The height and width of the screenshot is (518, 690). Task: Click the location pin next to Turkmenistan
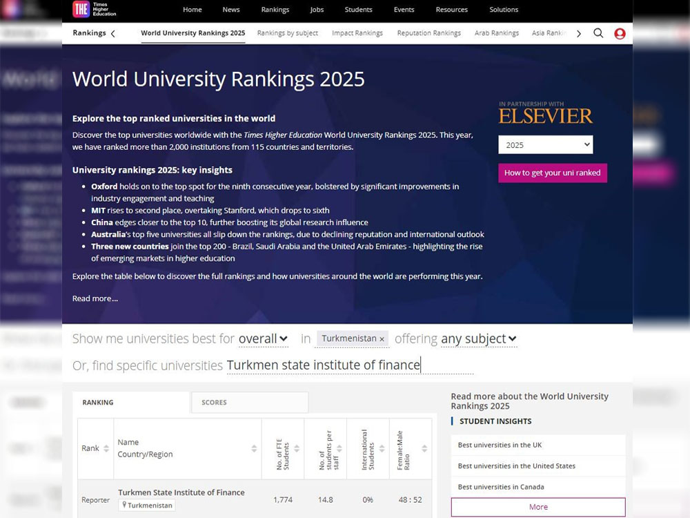[x=124, y=505]
